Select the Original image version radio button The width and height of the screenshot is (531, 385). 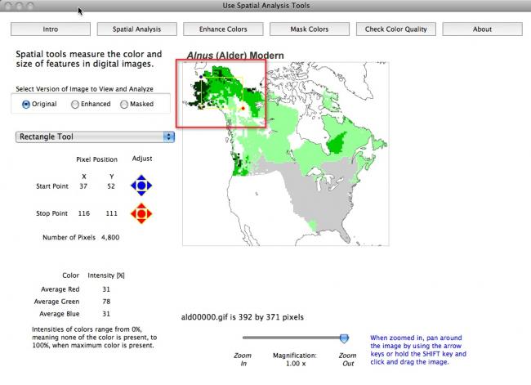click(x=26, y=104)
